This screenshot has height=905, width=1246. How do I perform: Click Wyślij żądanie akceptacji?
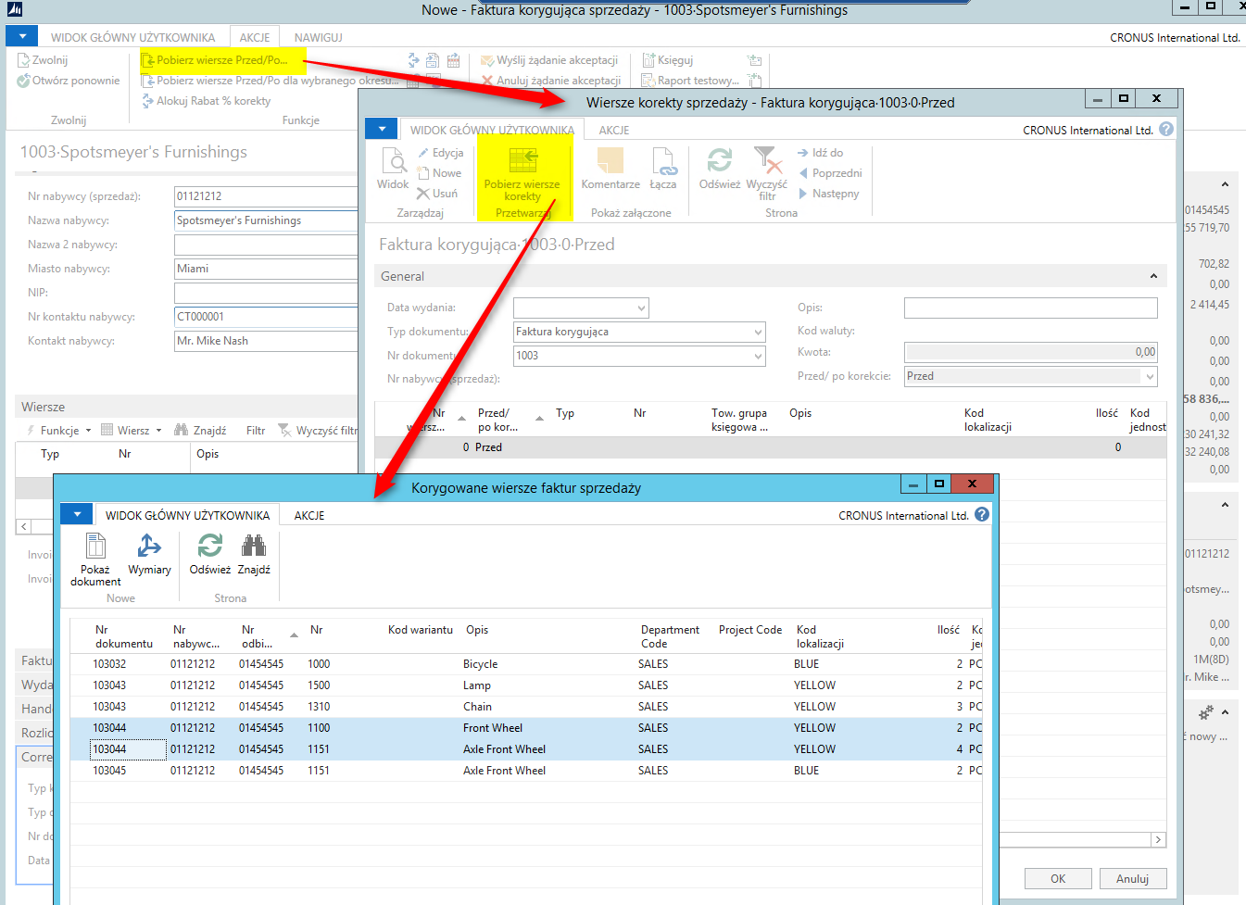549,60
